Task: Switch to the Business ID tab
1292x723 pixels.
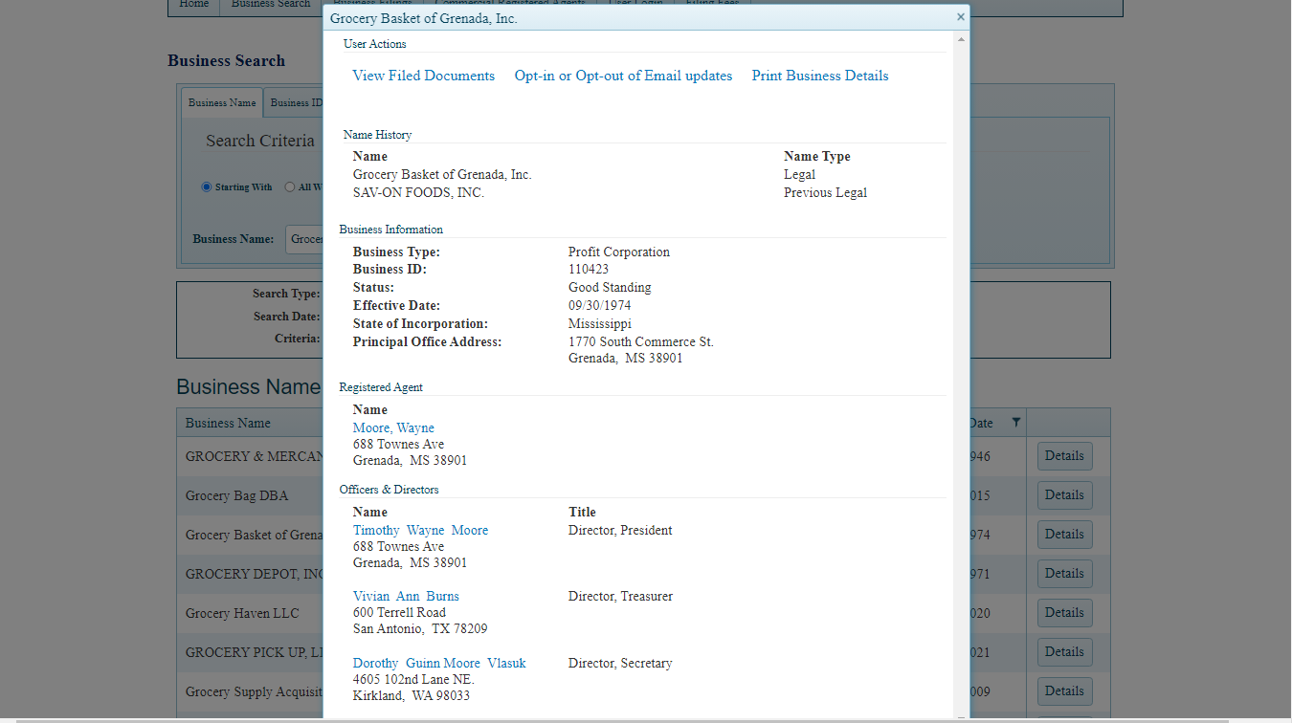Action: [294, 102]
